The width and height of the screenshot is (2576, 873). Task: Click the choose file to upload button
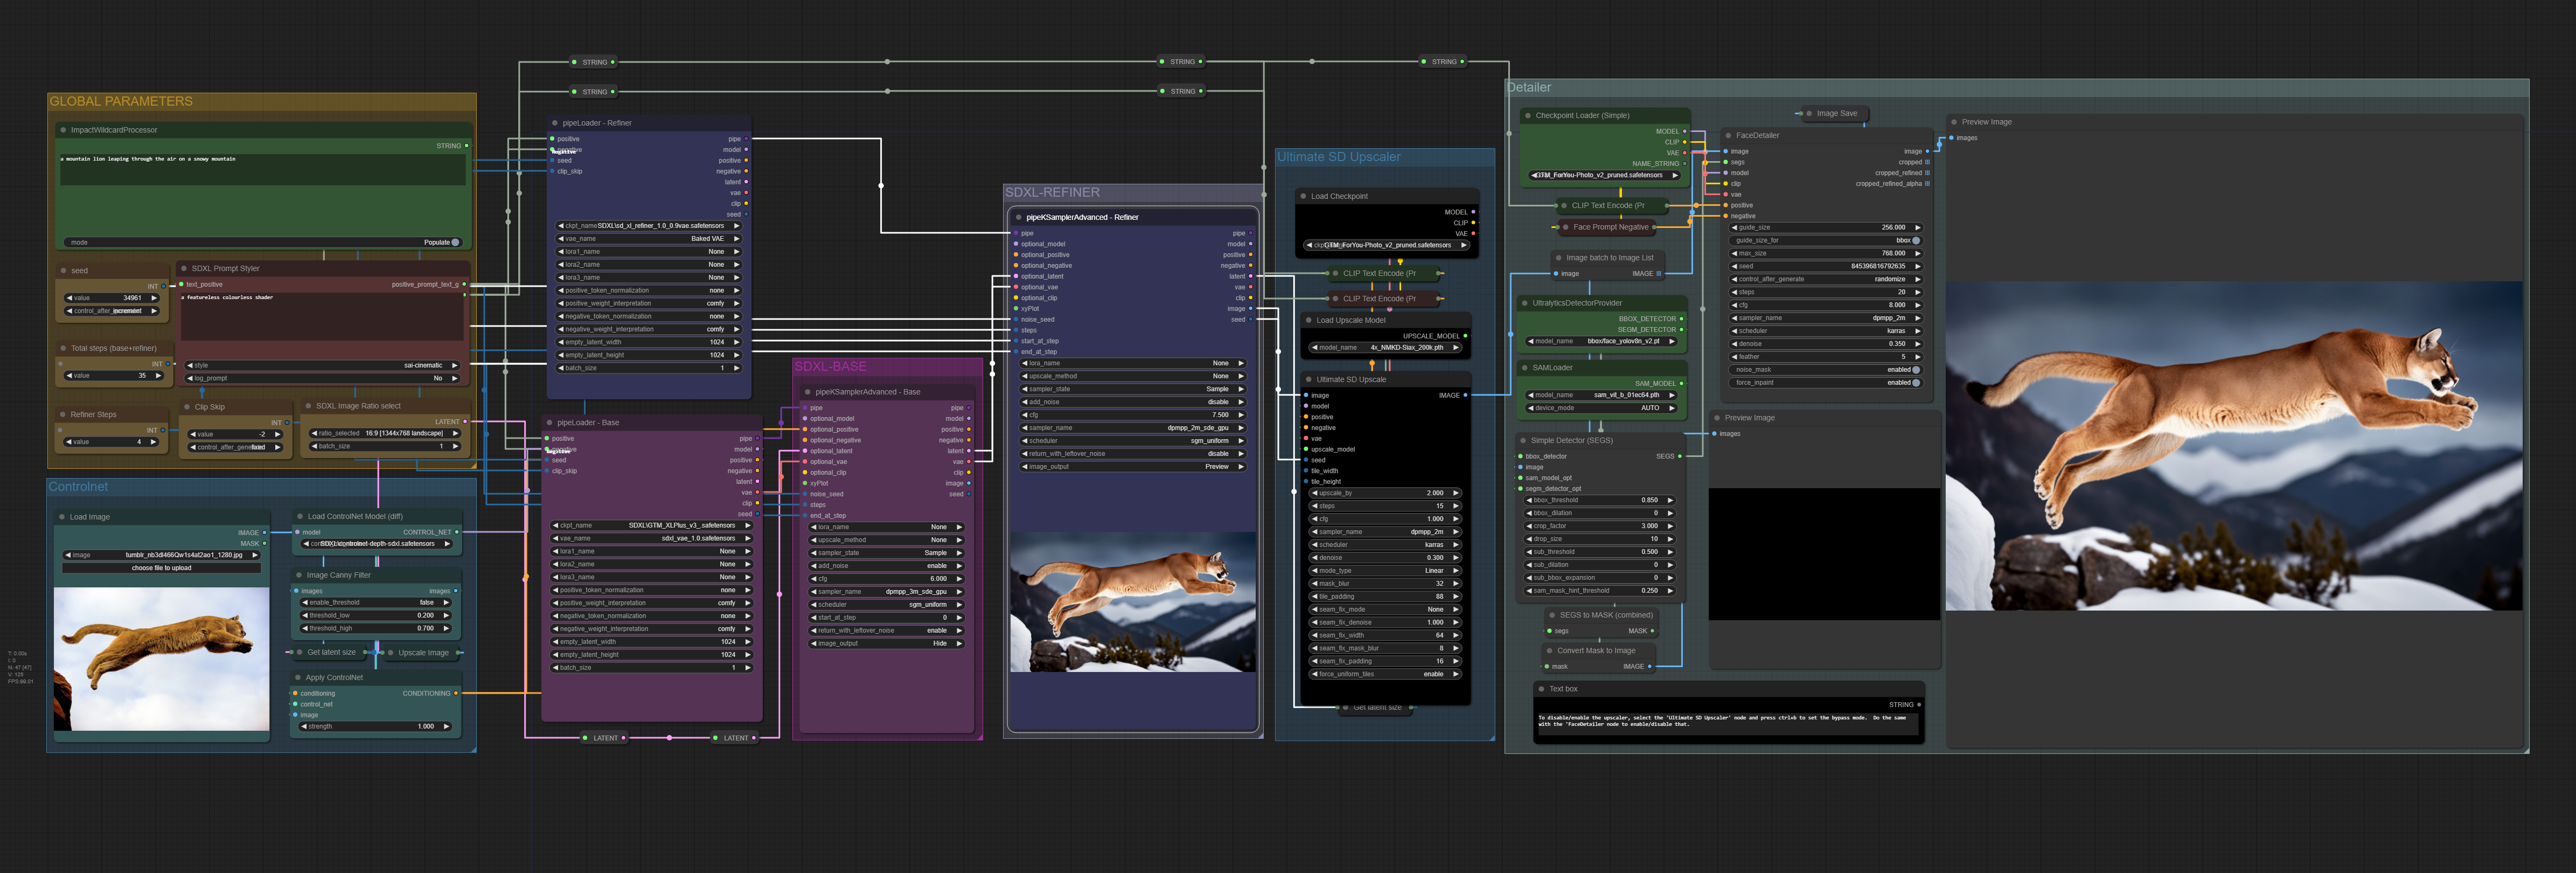[x=161, y=568]
